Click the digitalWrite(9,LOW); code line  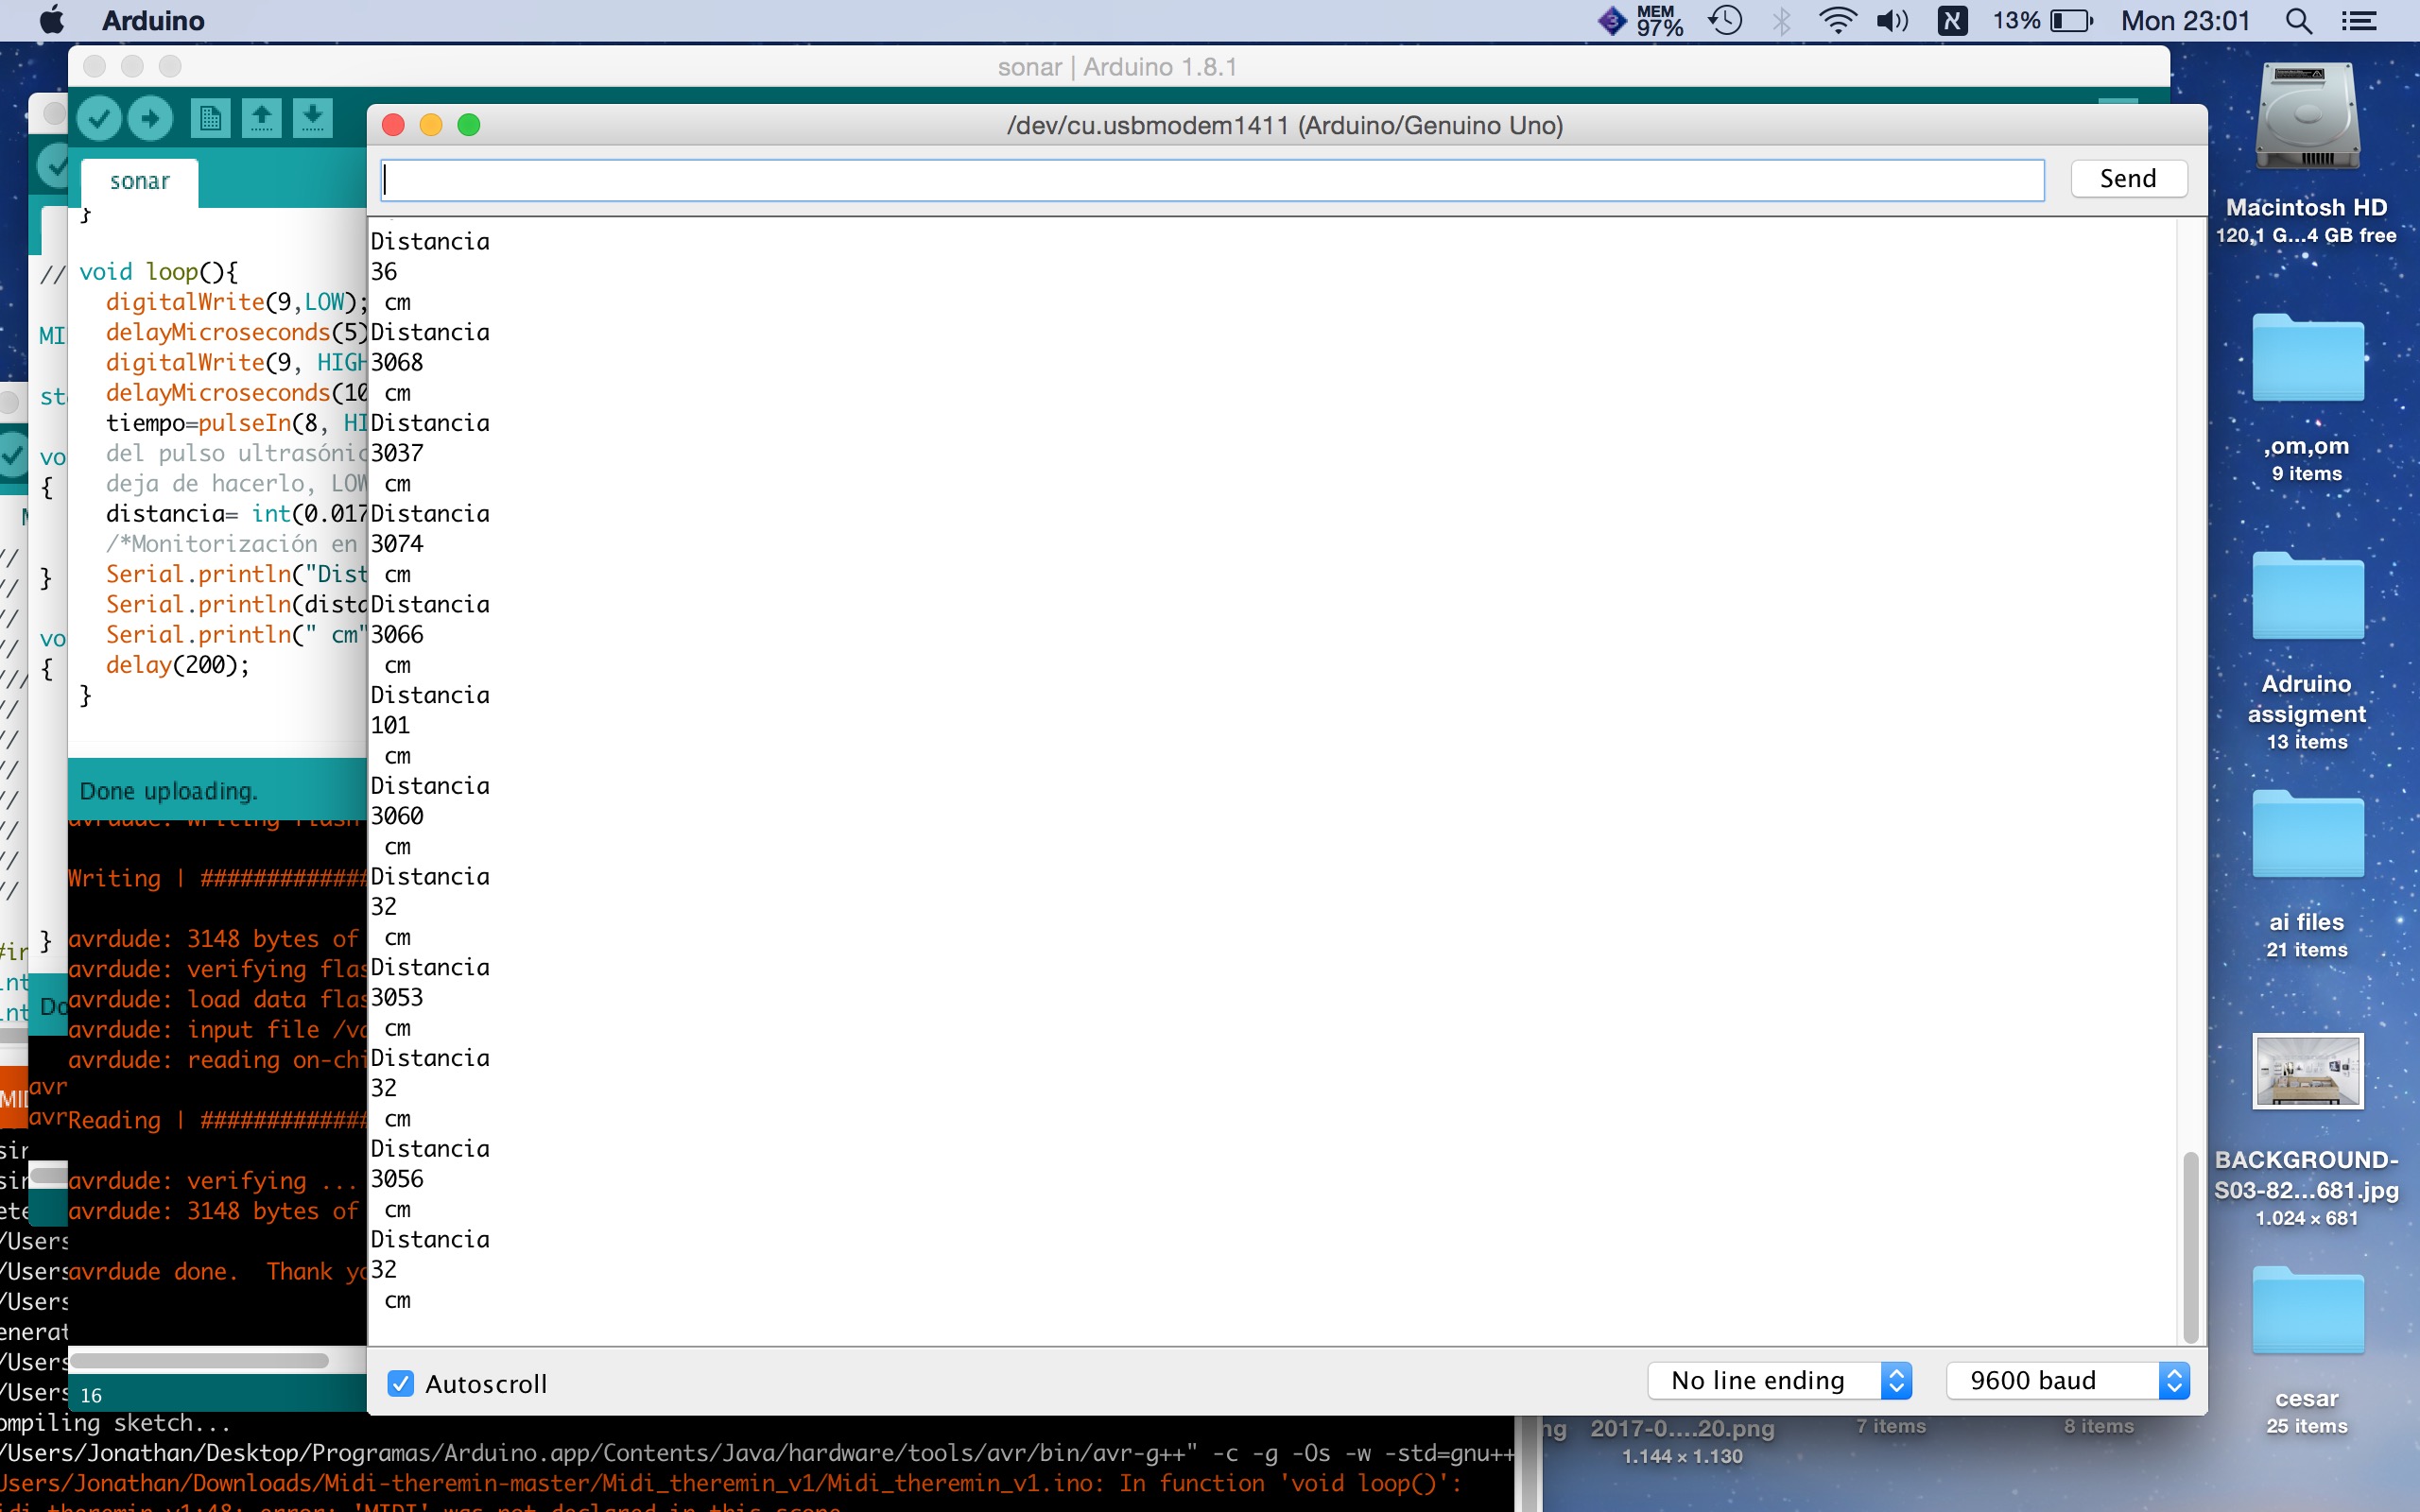237,302
